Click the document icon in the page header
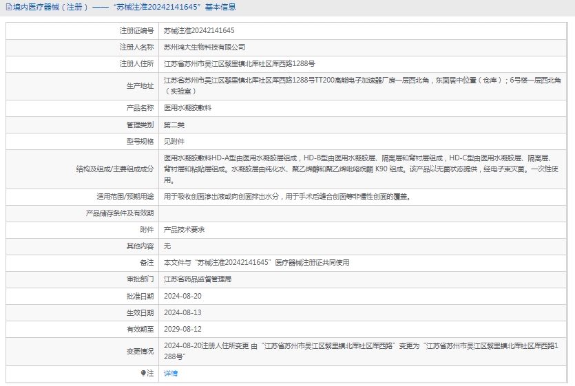575x386 pixels. pyautogui.click(x=8, y=8)
